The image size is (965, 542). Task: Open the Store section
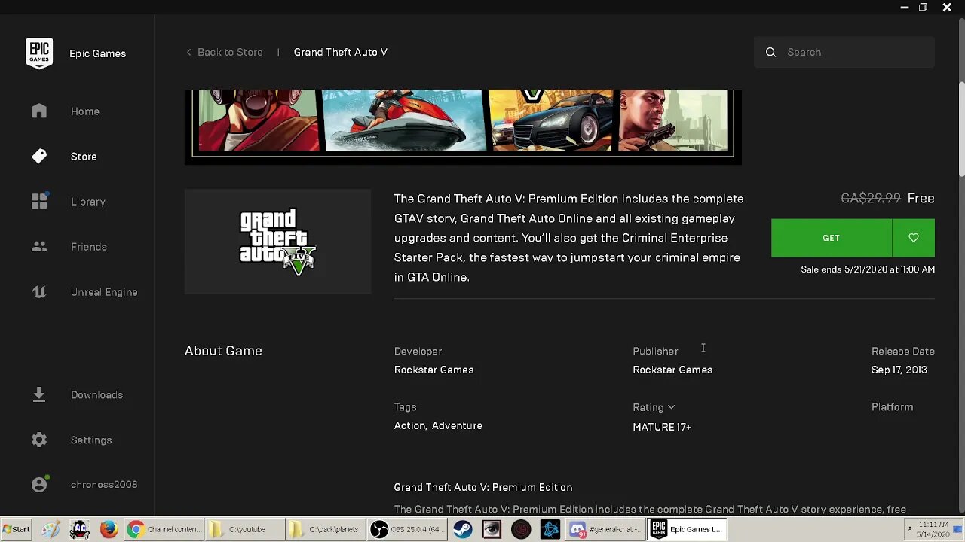pos(84,157)
